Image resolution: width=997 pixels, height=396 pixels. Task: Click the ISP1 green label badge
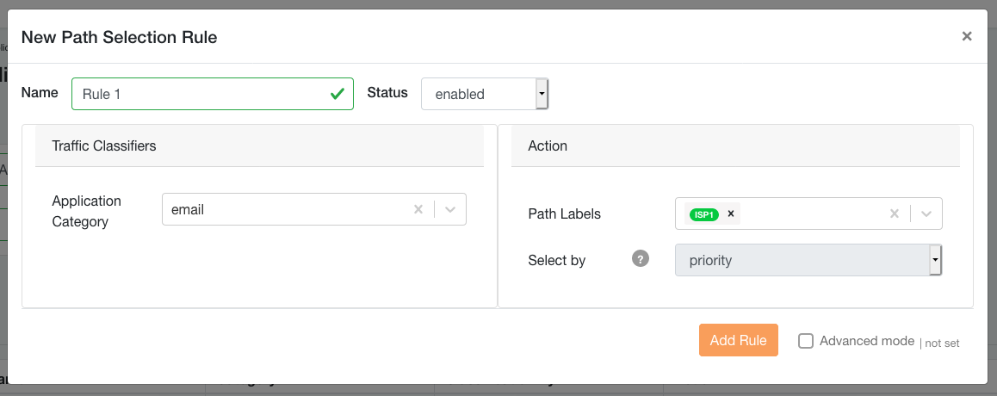coord(704,214)
